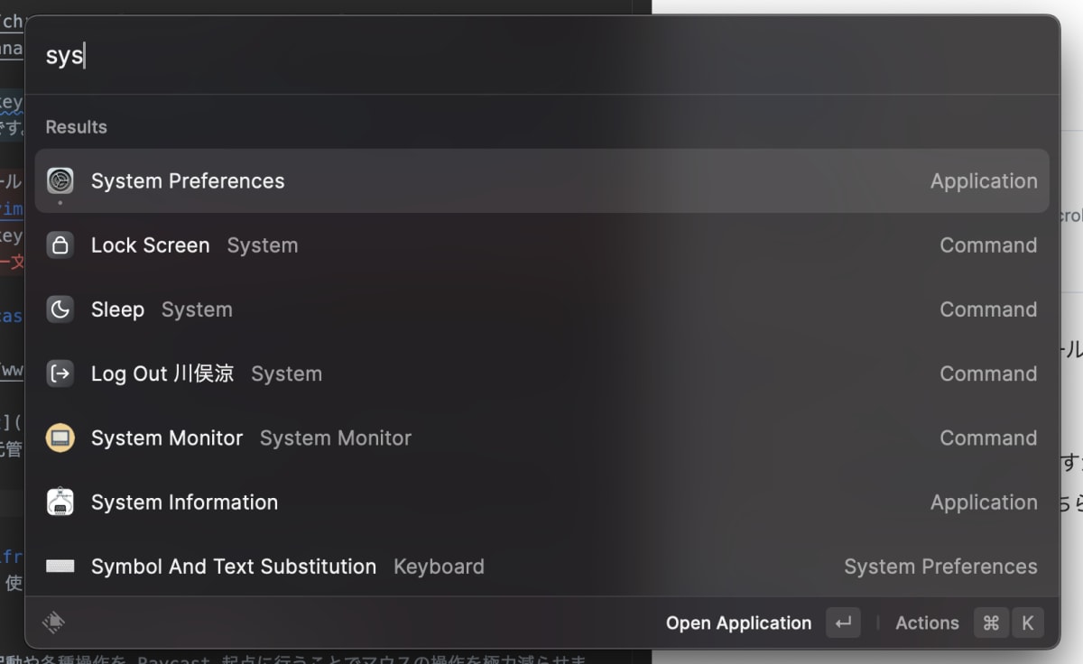Image resolution: width=1083 pixels, height=664 pixels.
Task: Click the search field containing "sys"
Action: pyautogui.click(x=541, y=56)
